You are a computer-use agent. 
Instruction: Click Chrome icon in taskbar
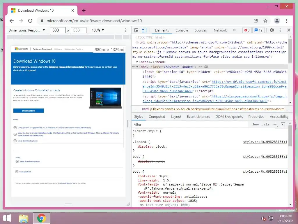point(41,218)
